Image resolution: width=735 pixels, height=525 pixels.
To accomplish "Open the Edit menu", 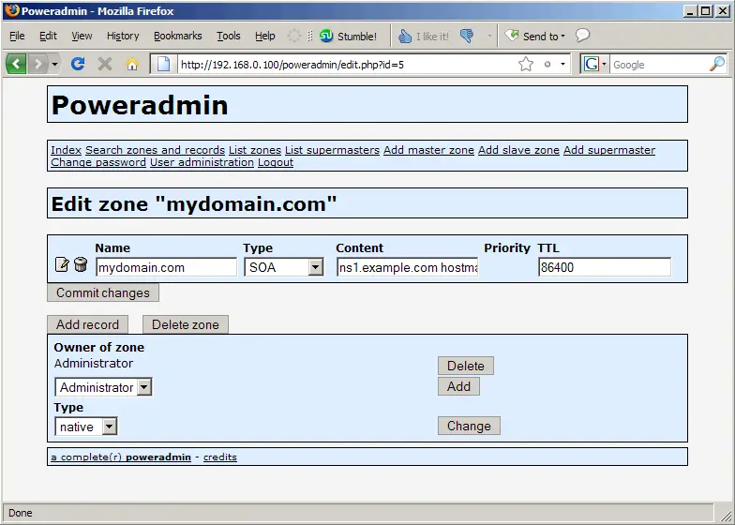I will click(x=48, y=36).
